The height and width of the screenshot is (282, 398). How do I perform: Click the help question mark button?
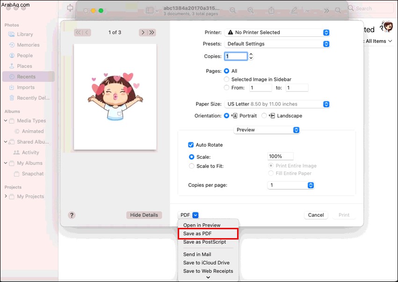point(72,215)
